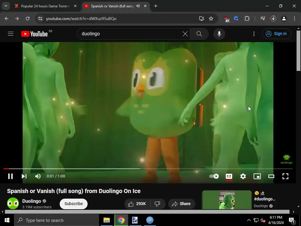Close the Game Torrents tab

coord(75,6)
